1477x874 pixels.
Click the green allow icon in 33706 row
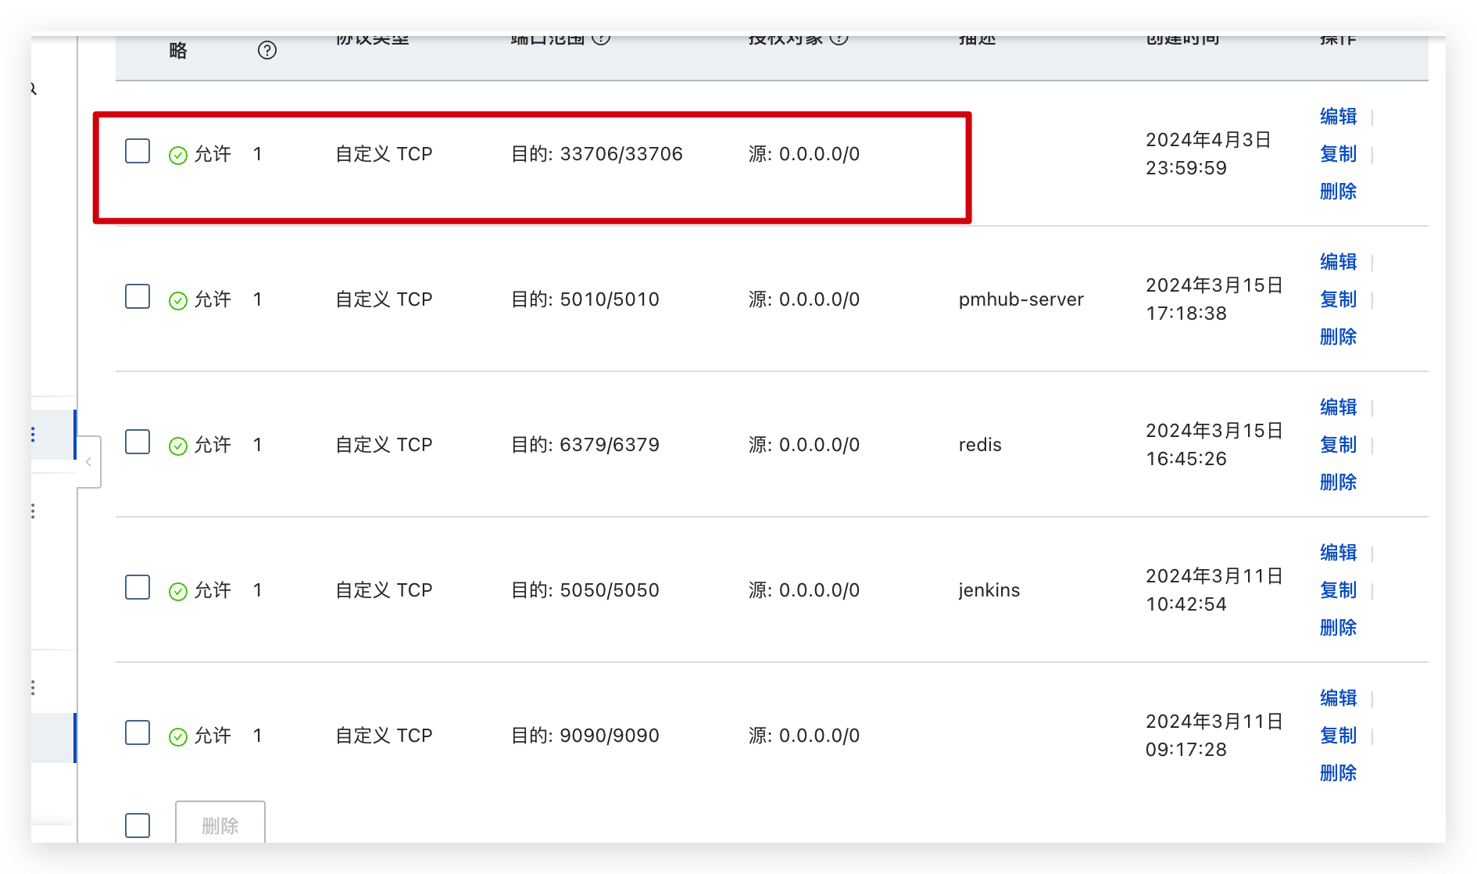pyautogui.click(x=178, y=156)
